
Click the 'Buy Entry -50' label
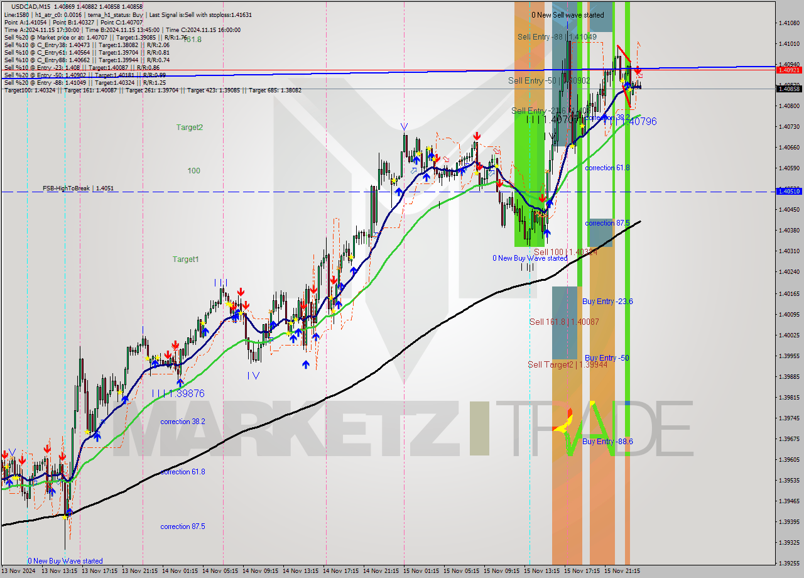(x=606, y=358)
